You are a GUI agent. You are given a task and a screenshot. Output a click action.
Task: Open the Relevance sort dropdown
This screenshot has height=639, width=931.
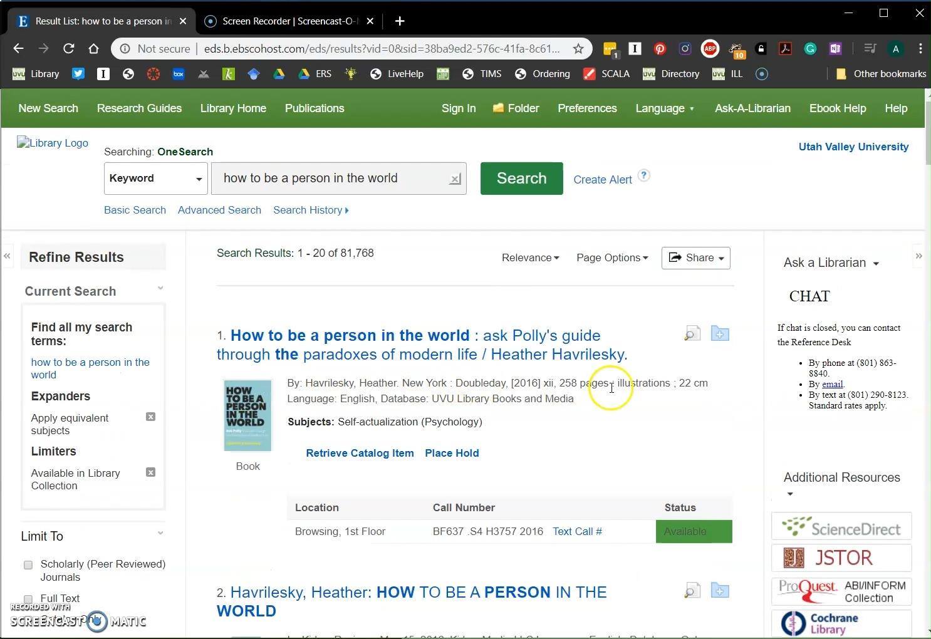point(530,257)
